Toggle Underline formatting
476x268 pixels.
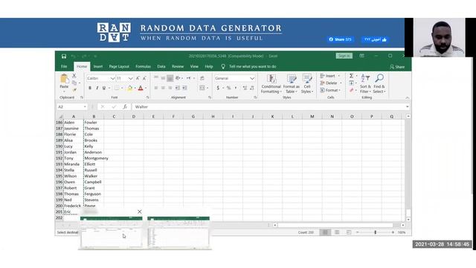point(104,88)
